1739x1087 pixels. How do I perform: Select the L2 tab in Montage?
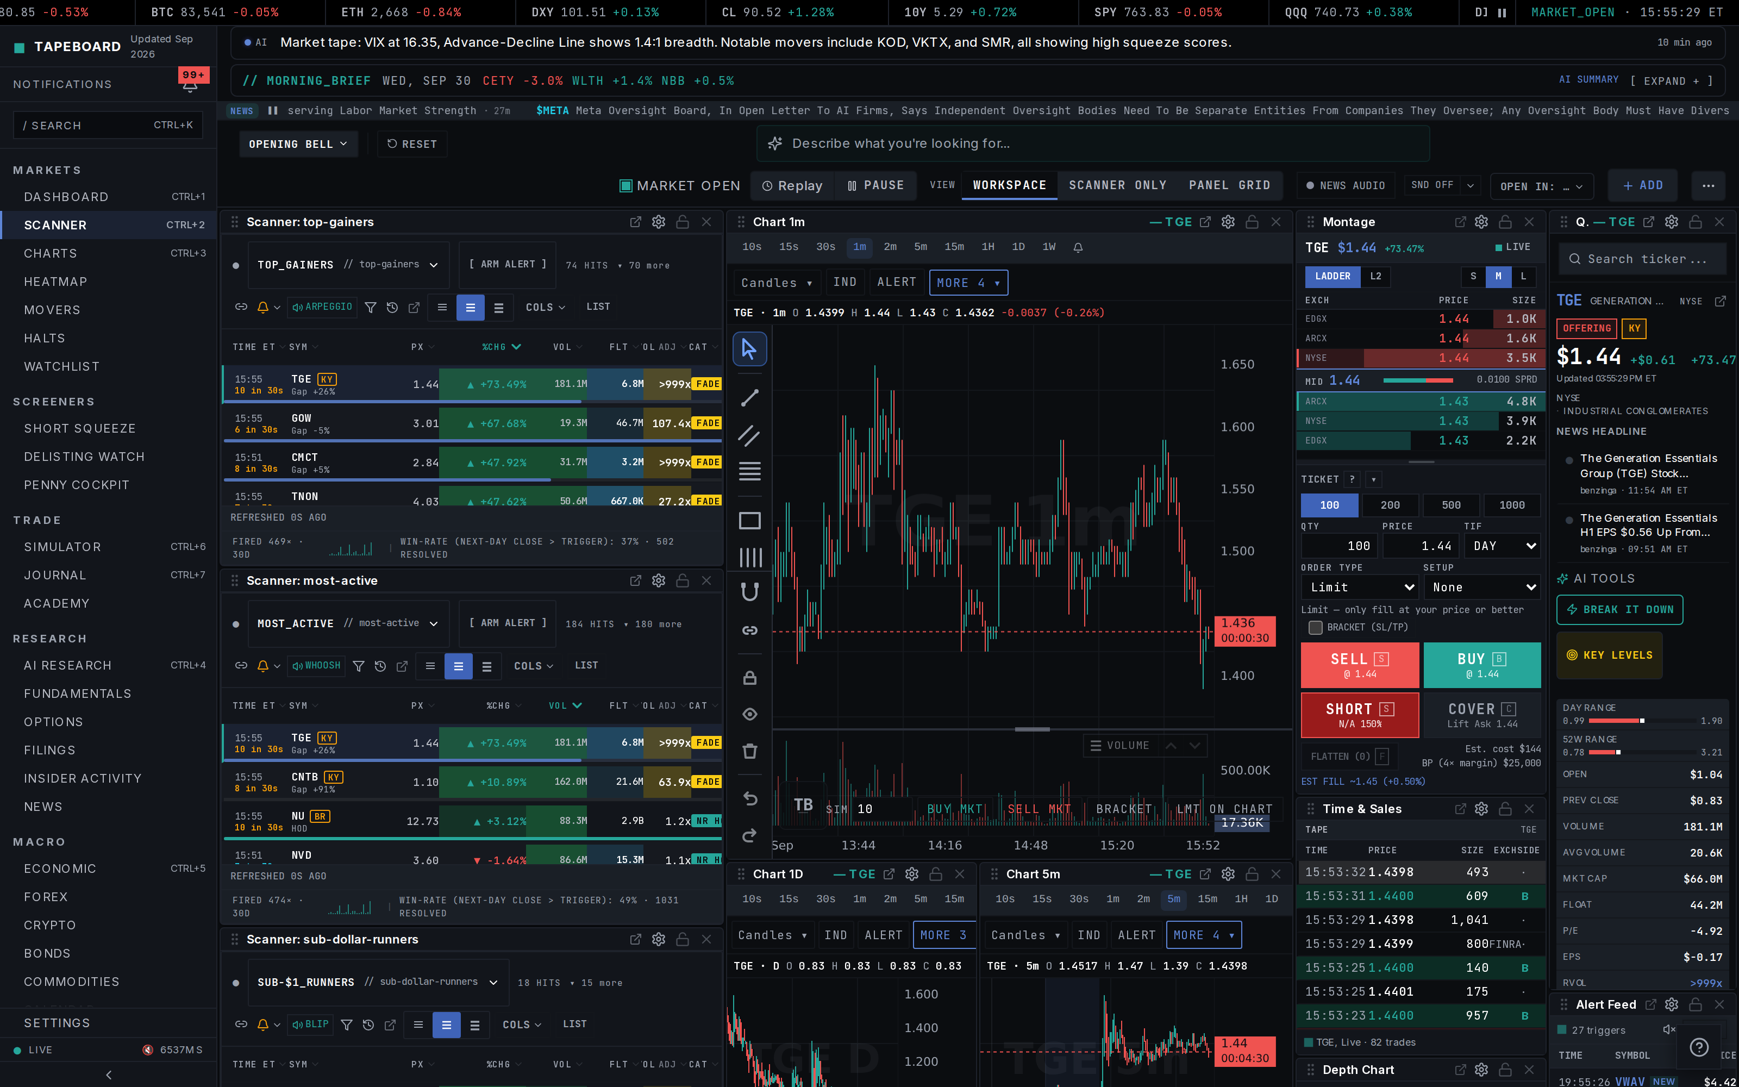(x=1375, y=276)
